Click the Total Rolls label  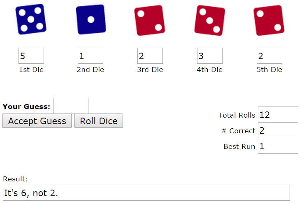[x=237, y=115]
